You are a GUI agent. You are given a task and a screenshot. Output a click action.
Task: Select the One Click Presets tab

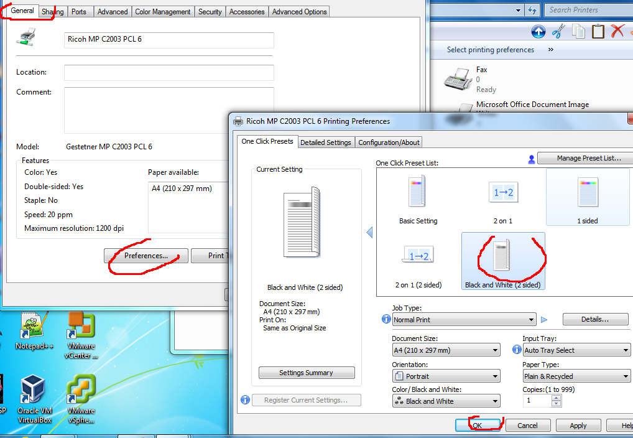(x=267, y=141)
